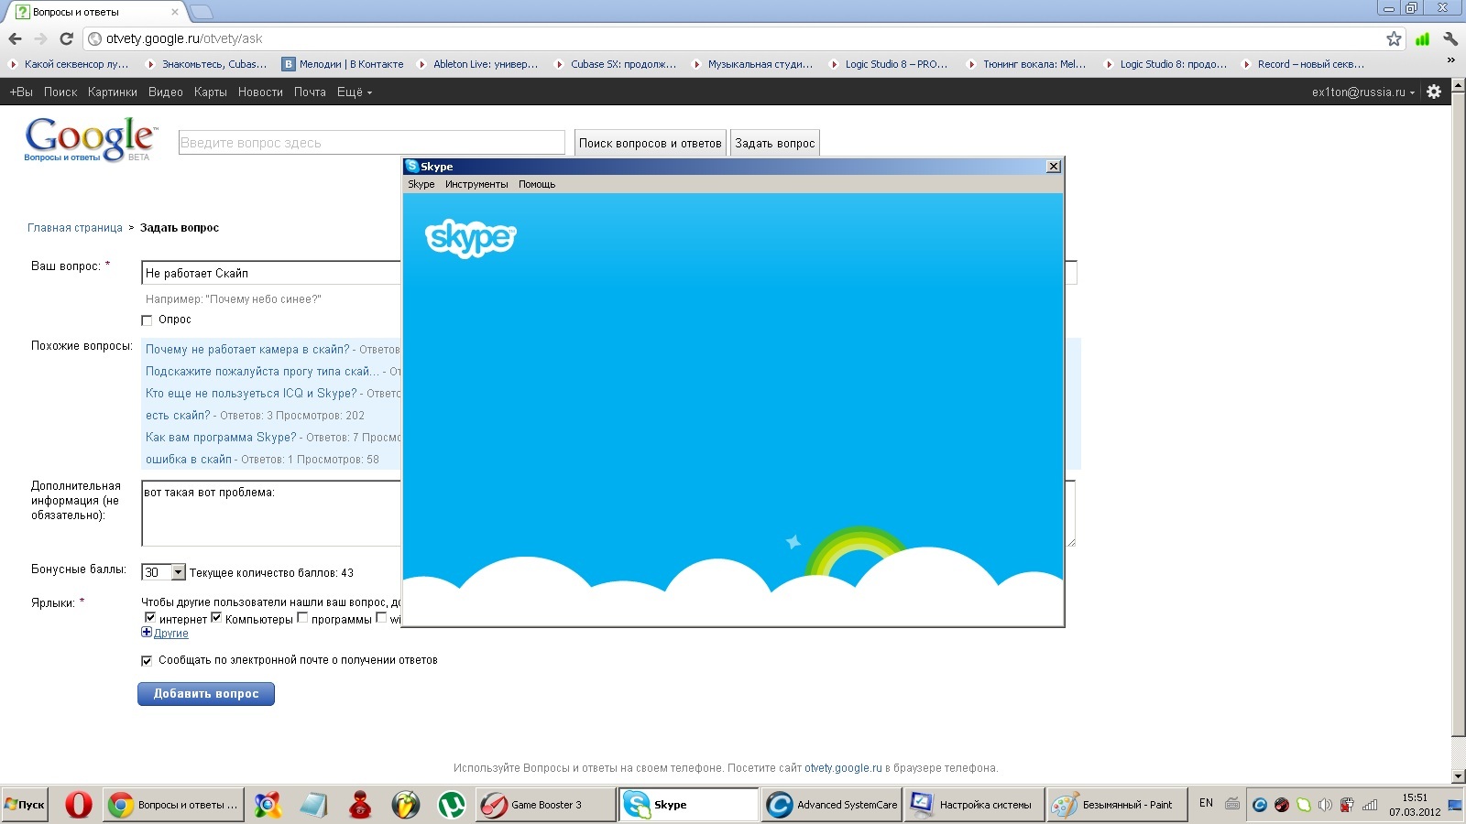Switch to Game Booster 3 in the taskbar
Screen dimensions: 1466x824
coord(546,805)
